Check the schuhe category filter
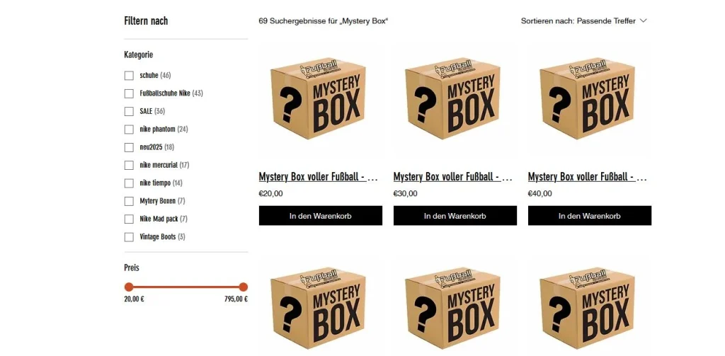 (x=129, y=75)
